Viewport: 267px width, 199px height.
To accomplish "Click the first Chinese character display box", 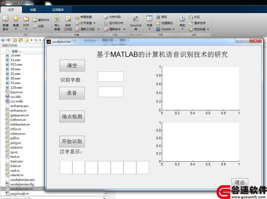I will pyautogui.click(x=66, y=167).
